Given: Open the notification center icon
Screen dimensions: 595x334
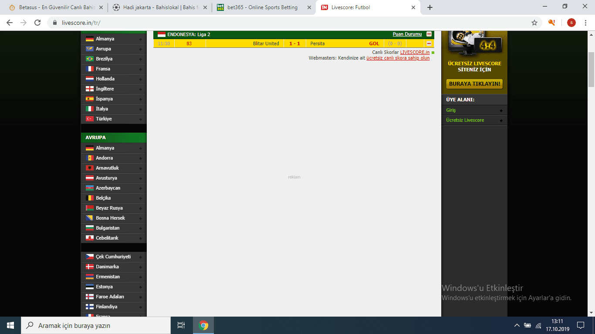Looking at the screenshot, I should (581, 325).
